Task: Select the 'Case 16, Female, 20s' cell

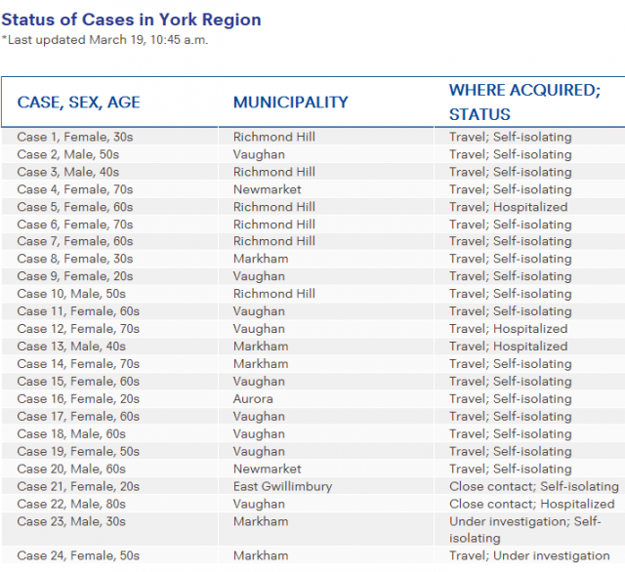Action: [x=78, y=399]
